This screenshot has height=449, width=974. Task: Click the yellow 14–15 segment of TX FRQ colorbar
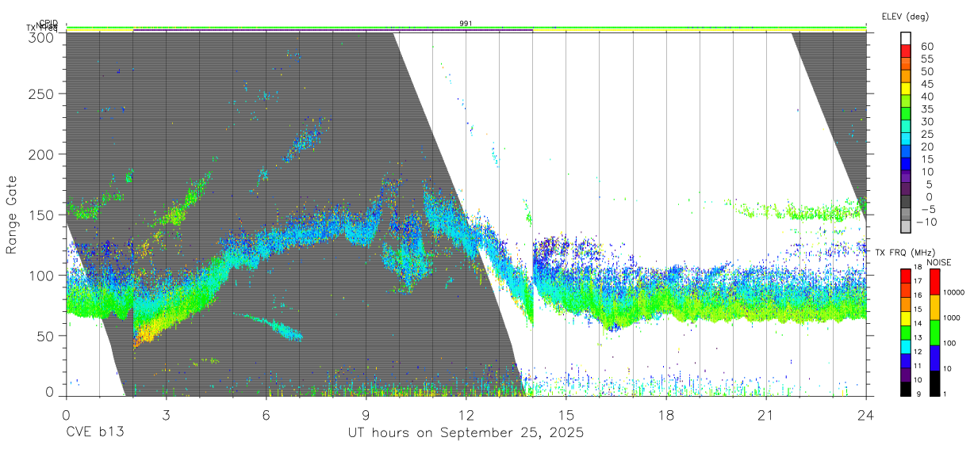pos(906,318)
